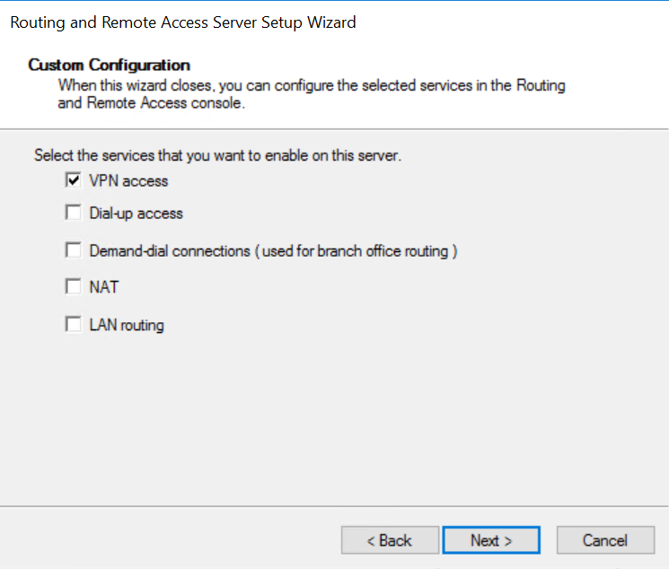Check the NAT checkbox square
Screen dimensions: 669x569
coord(73,287)
